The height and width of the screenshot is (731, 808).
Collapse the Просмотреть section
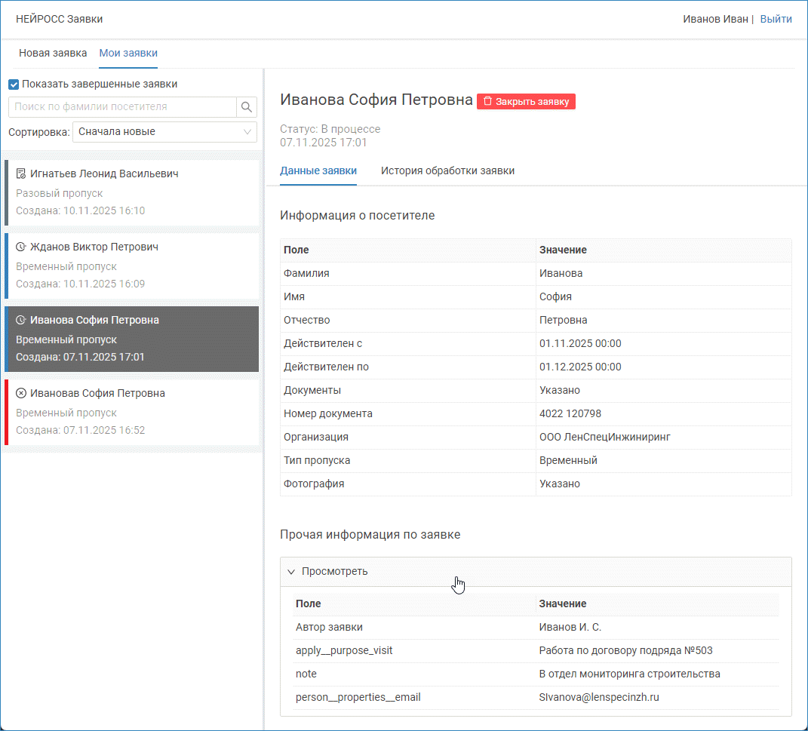click(335, 571)
